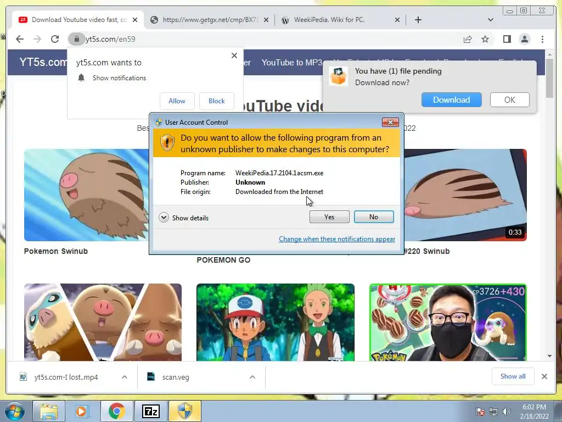Viewport: 562px width, 422px height.
Task: Click the Chrome taskbar icon
Action: [x=116, y=411]
